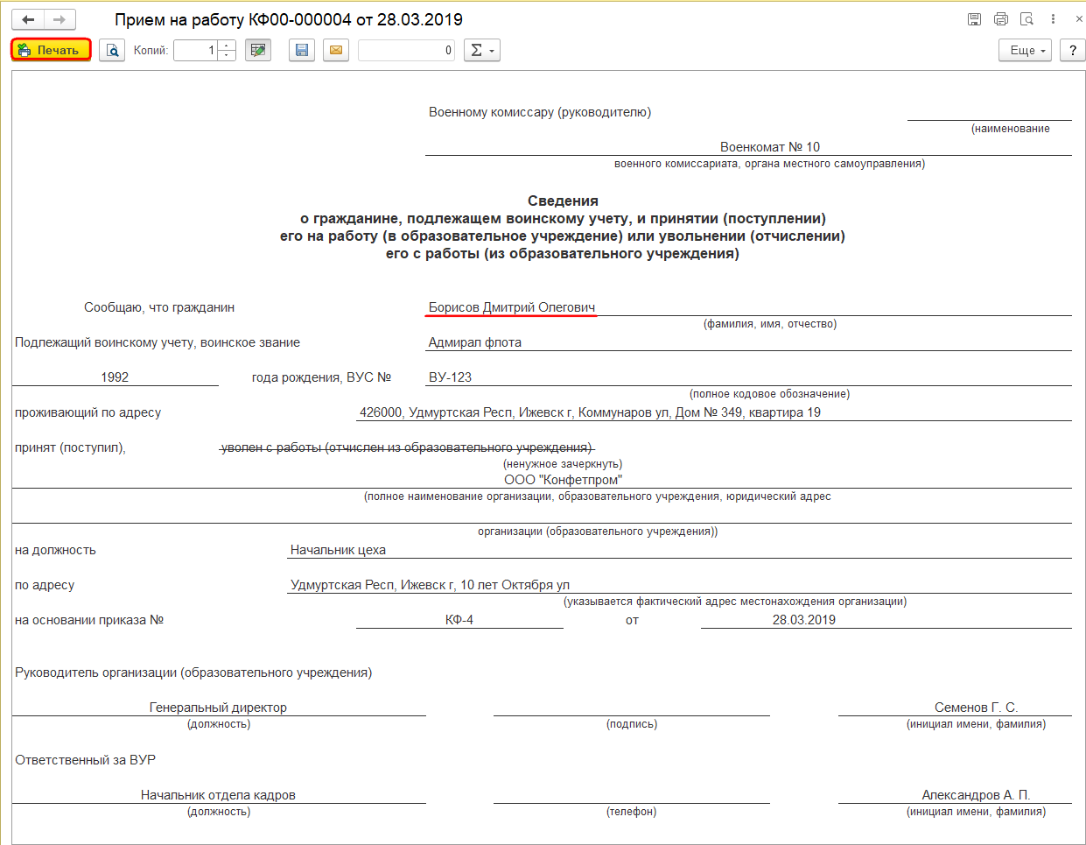Viewport: 1086px width, 845px height.
Task: Click the page setup icon next to copies
Action: [257, 50]
